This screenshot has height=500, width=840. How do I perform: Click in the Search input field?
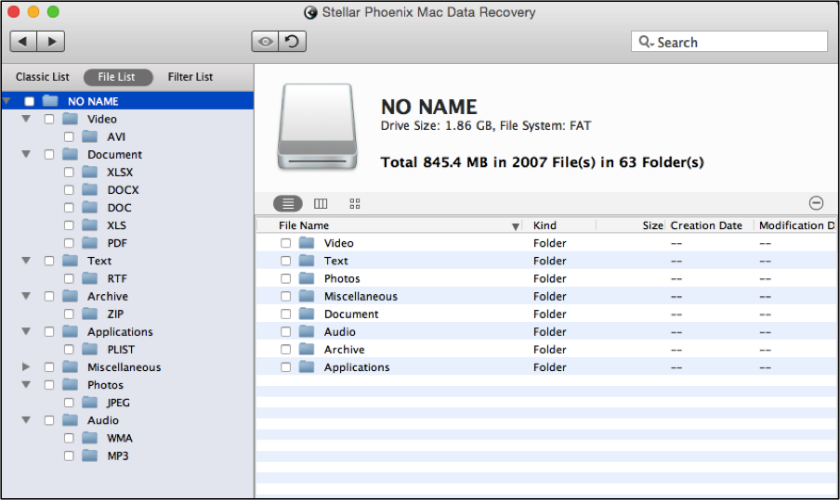[x=729, y=42]
